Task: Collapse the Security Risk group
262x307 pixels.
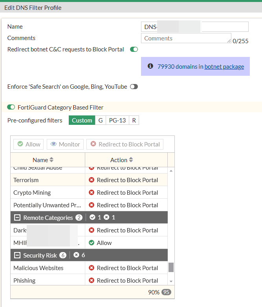Action: [17, 255]
